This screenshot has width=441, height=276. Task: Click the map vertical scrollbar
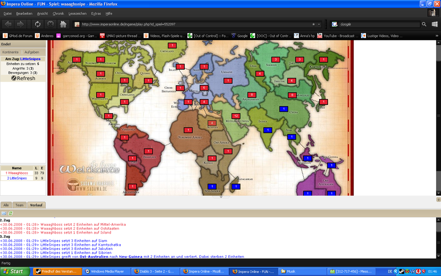[438, 118]
